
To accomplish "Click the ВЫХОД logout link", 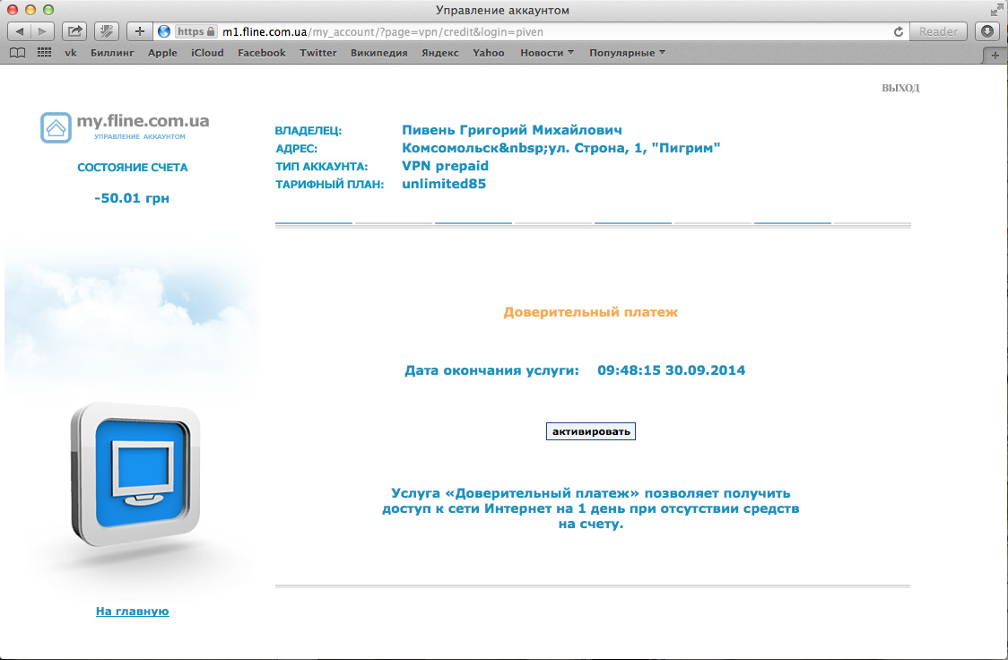I will 900,88.
